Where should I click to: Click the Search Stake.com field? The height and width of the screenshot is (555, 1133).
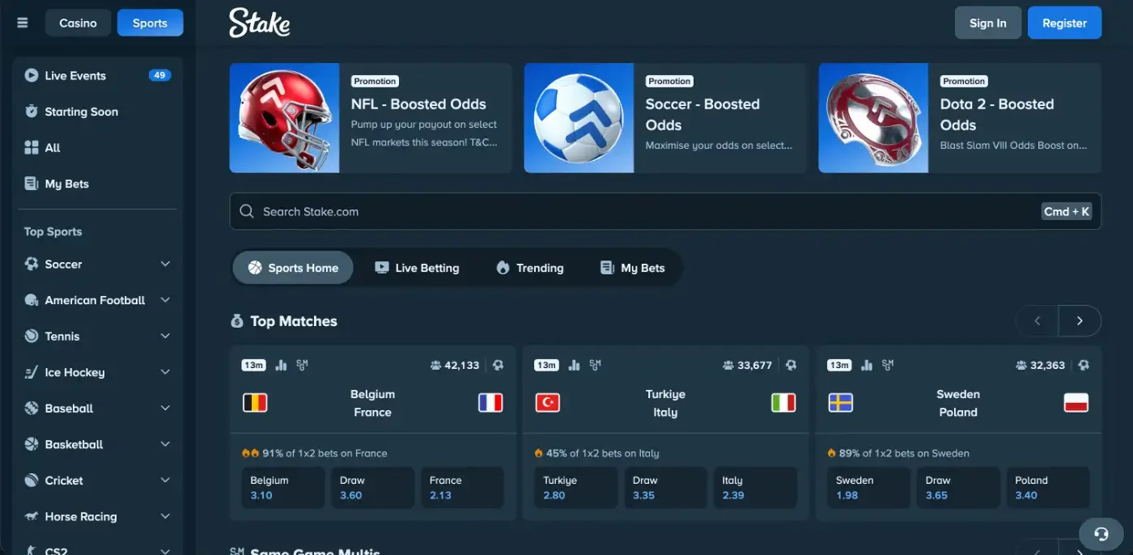pyautogui.click(x=665, y=211)
